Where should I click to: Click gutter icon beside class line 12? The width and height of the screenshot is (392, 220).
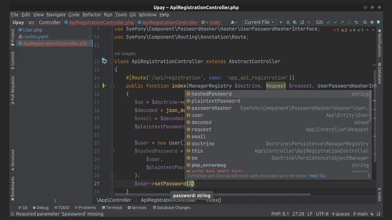(x=104, y=61)
